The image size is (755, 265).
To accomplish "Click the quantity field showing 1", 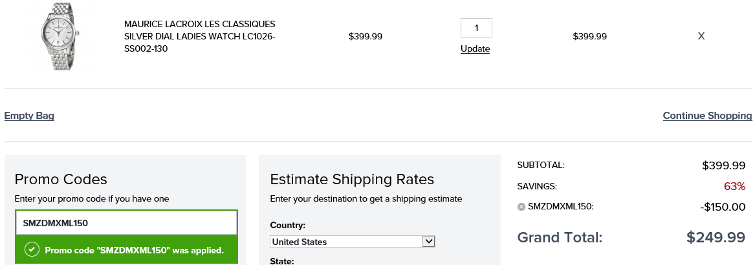I will (476, 28).
